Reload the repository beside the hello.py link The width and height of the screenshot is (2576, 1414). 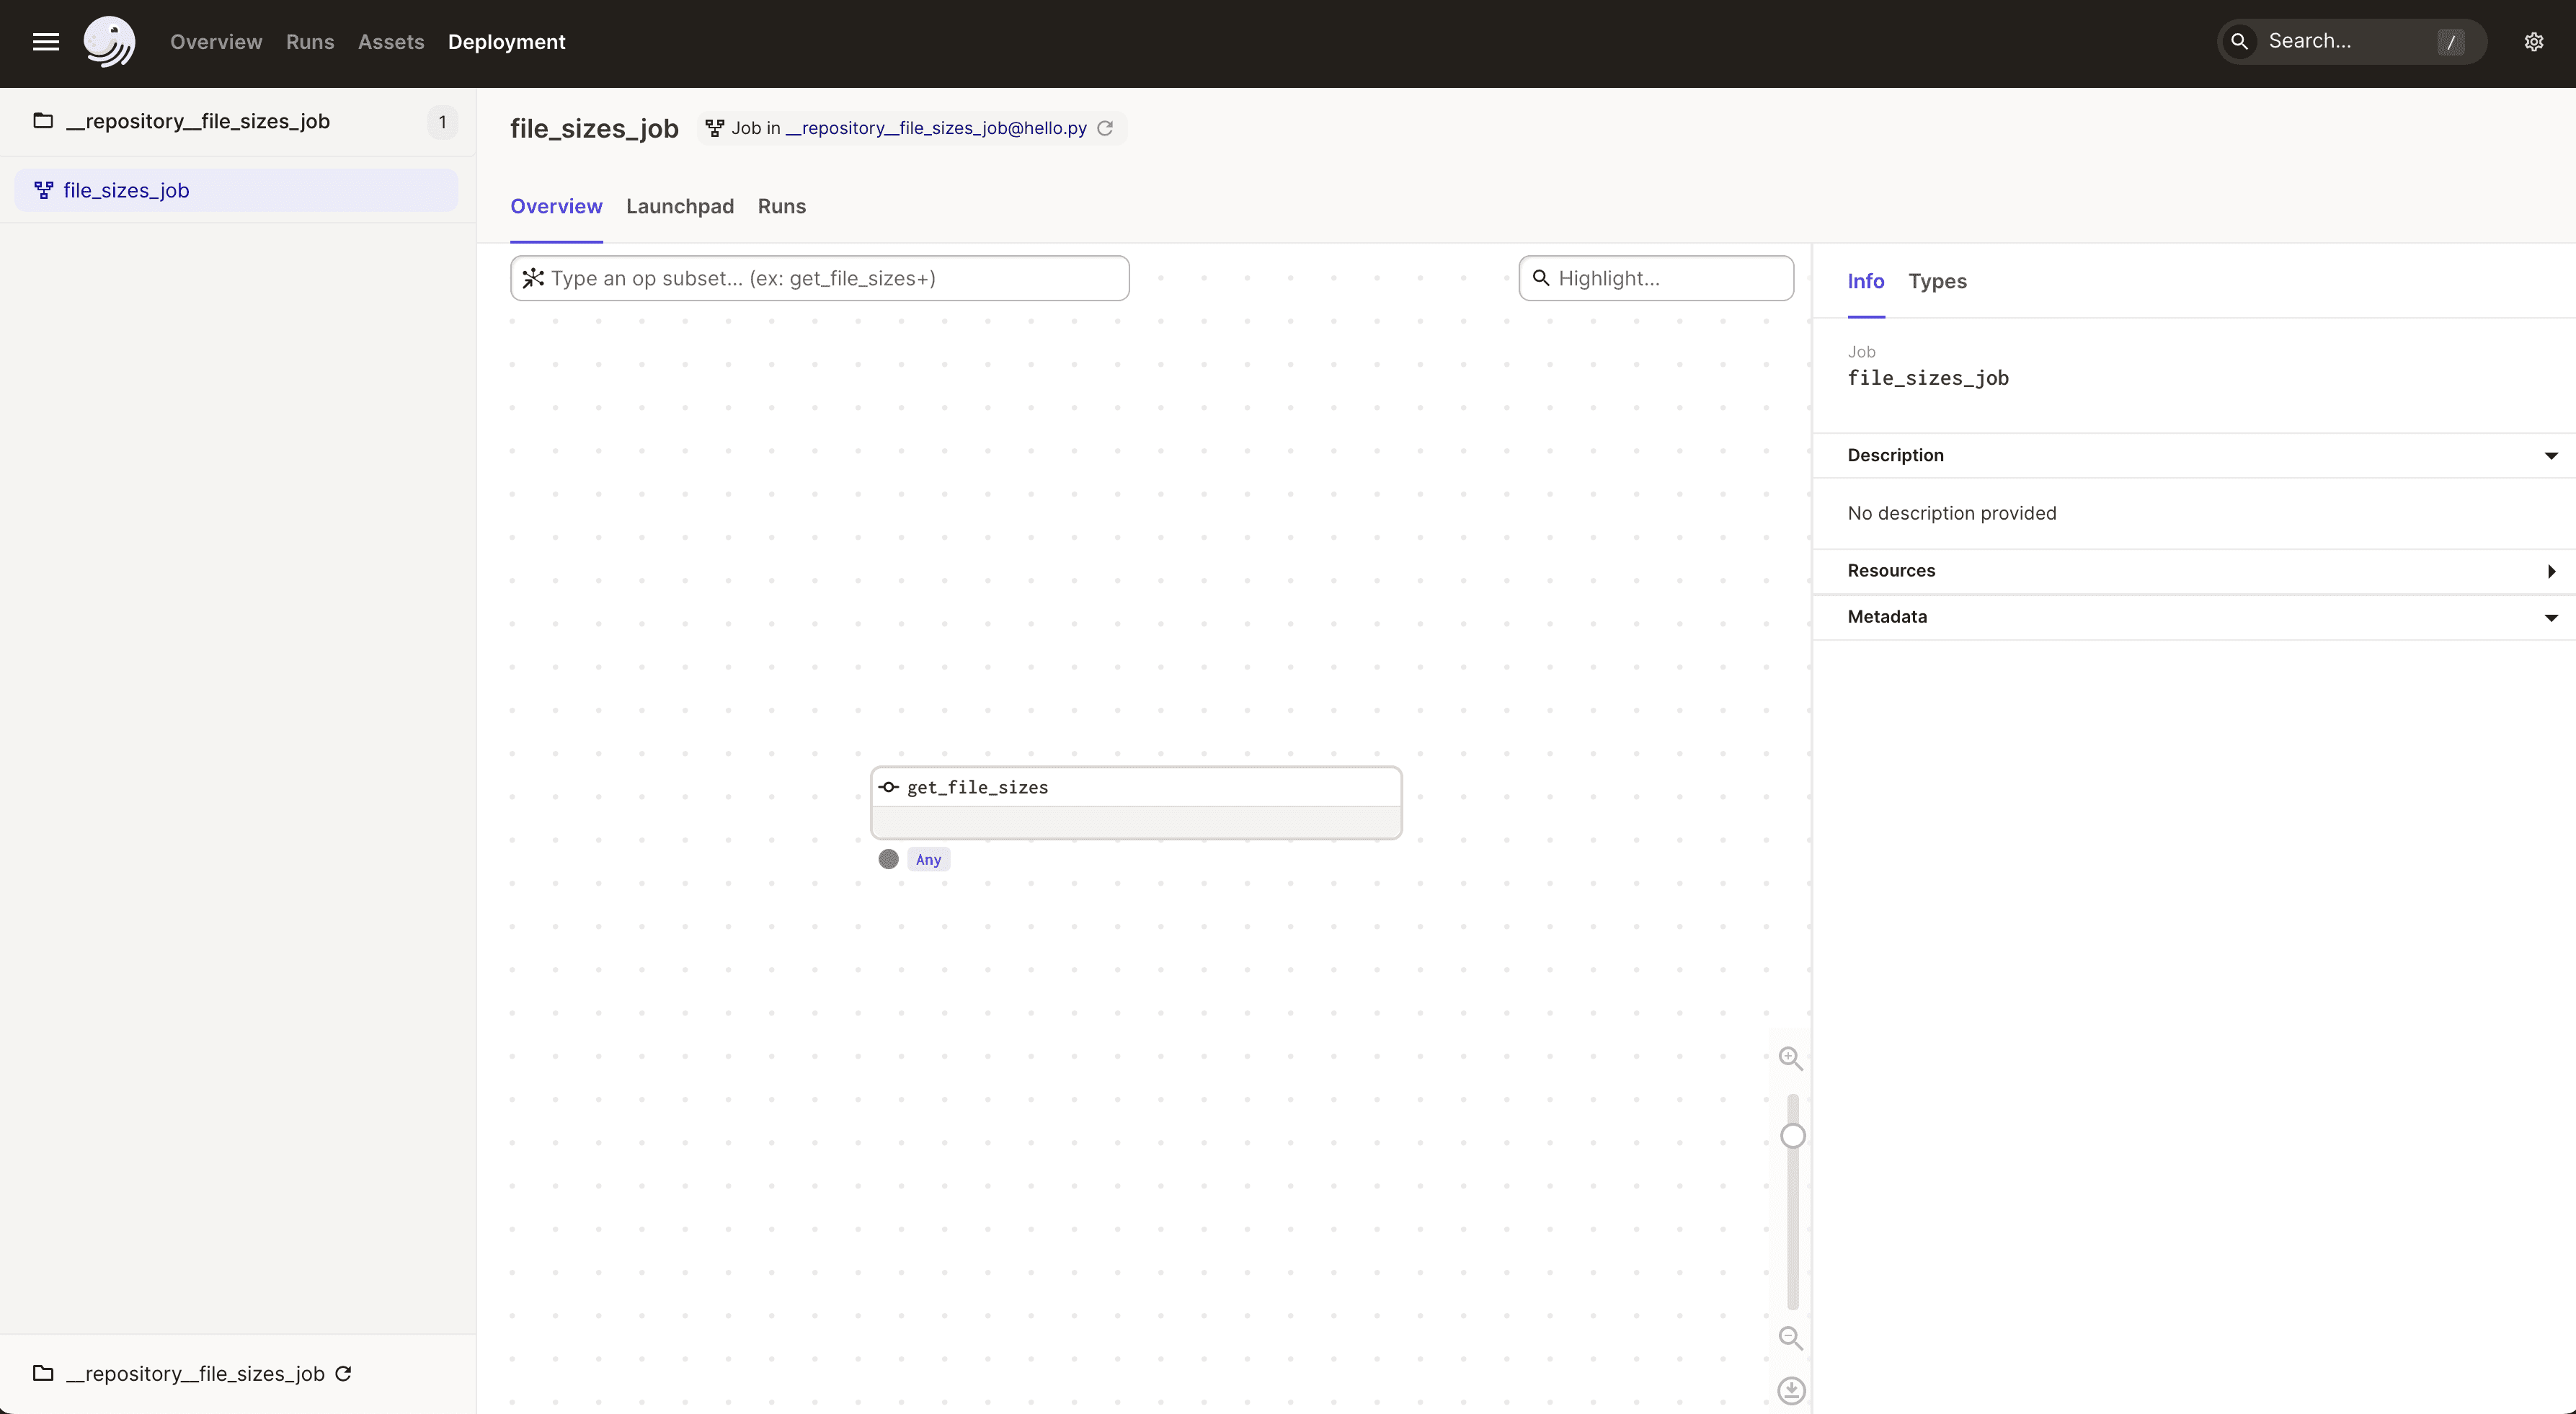tap(1105, 128)
